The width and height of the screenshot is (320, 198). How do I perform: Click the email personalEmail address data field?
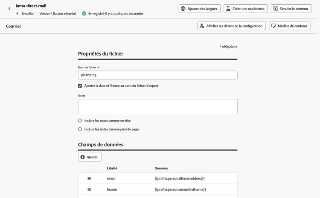click(180, 178)
